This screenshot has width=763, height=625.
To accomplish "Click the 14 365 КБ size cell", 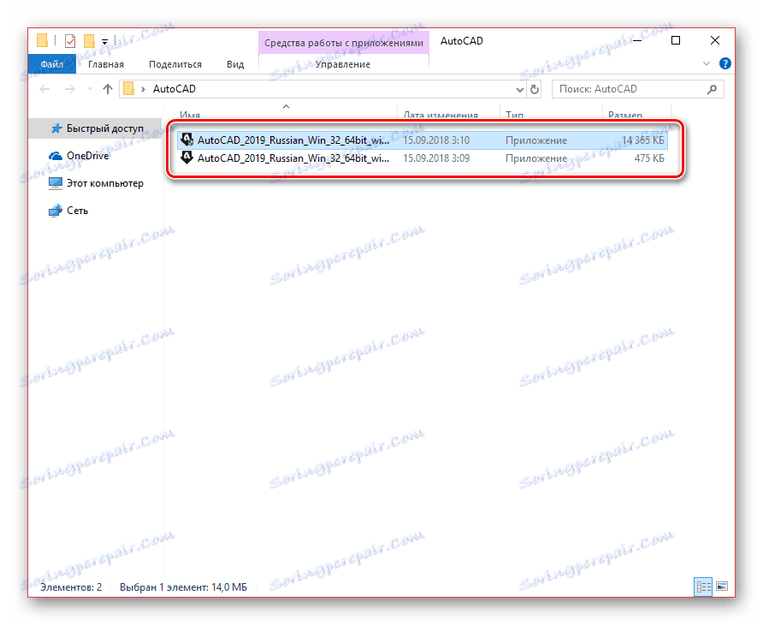I will 642,140.
